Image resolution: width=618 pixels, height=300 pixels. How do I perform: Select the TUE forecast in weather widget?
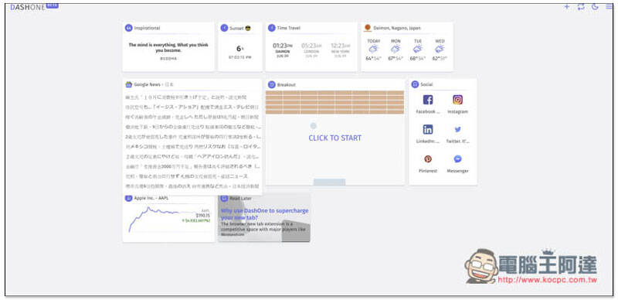point(418,50)
